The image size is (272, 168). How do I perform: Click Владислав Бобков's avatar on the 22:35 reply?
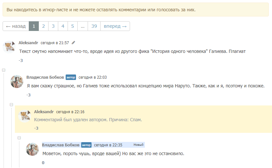(x=32, y=150)
